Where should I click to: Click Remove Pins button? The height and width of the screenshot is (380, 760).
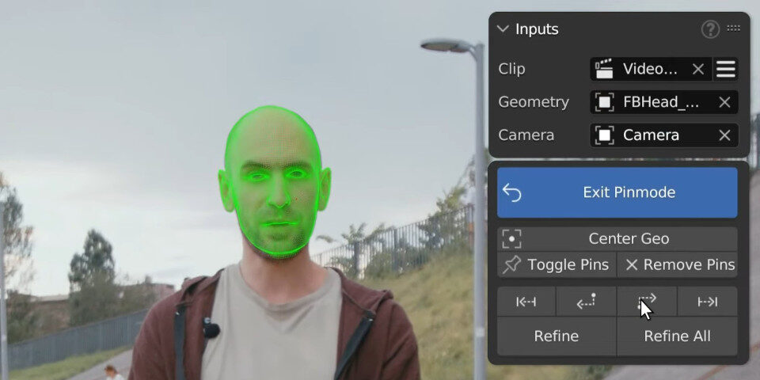(677, 264)
